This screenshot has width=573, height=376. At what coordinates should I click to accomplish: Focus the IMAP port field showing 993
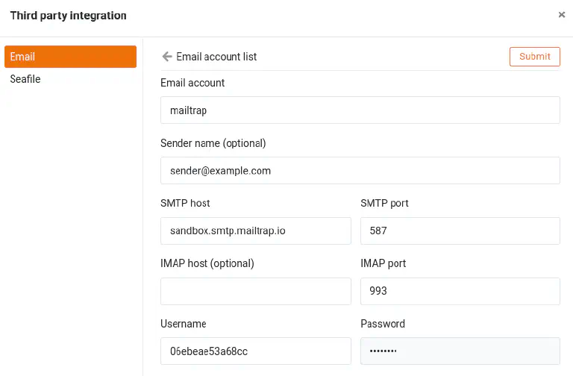(460, 292)
